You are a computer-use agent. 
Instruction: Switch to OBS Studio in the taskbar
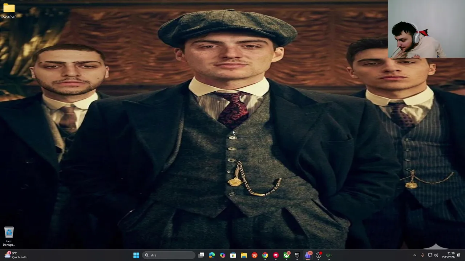pos(319,255)
